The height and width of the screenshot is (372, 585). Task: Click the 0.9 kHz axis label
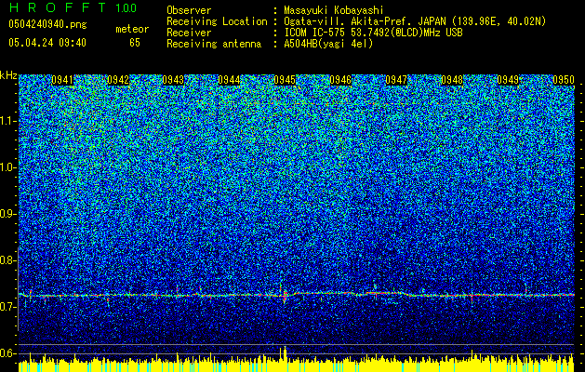(x=7, y=214)
